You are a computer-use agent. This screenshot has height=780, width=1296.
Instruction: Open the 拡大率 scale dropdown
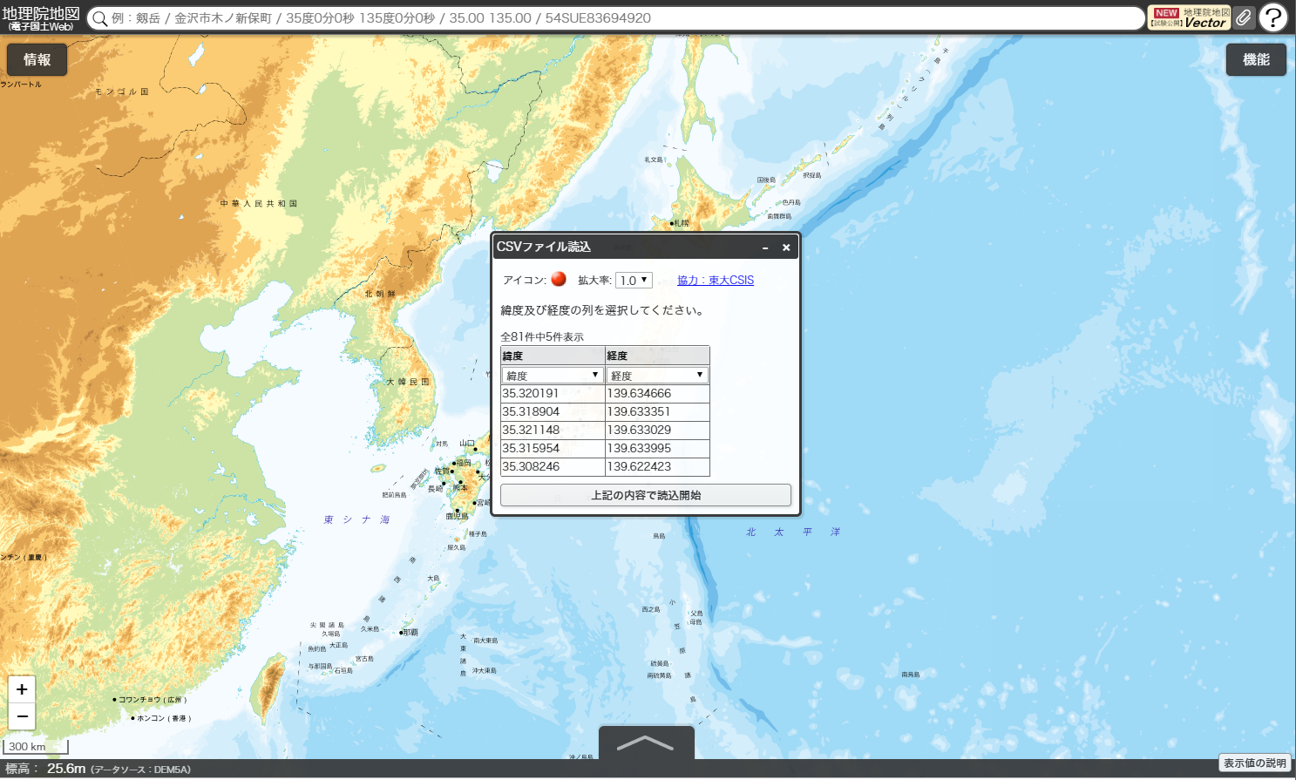pyautogui.click(x=634, y=280)
